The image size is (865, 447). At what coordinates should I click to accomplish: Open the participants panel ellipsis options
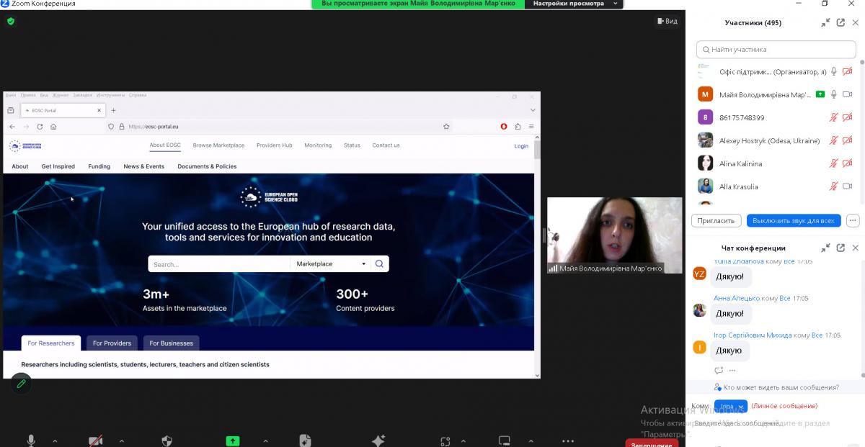click(853, 220)
